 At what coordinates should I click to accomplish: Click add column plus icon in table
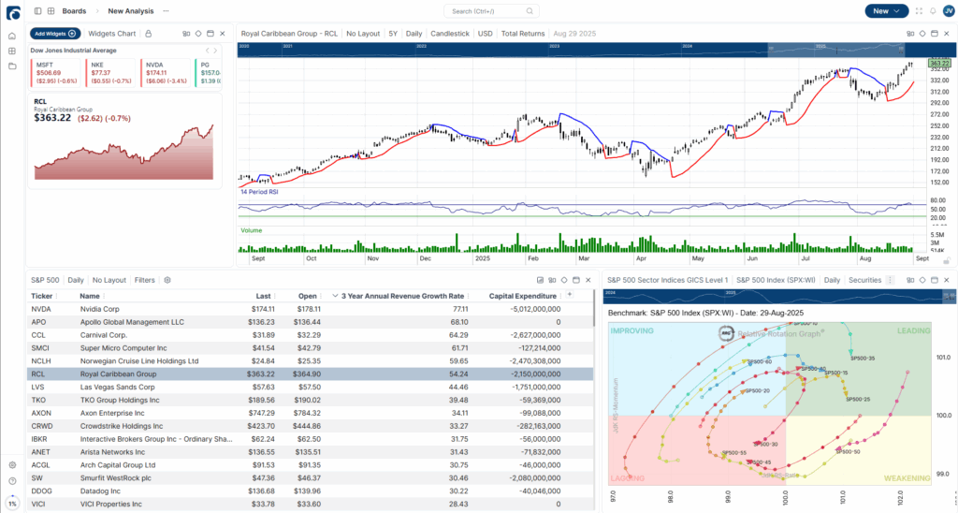(570, 295)
